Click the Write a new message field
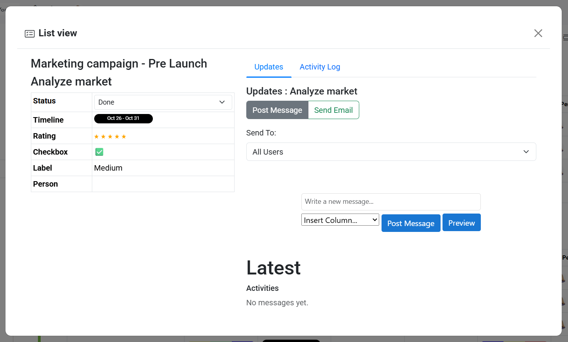Viewport: 568px width, 342px height. pos(391,202)
